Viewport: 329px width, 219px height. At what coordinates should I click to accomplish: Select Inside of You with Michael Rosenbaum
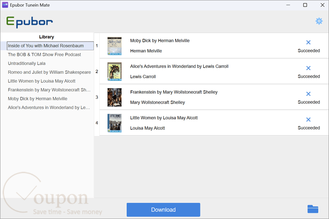point(50,46)
